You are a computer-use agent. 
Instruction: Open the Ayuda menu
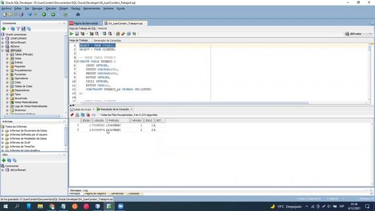(121, 8)
